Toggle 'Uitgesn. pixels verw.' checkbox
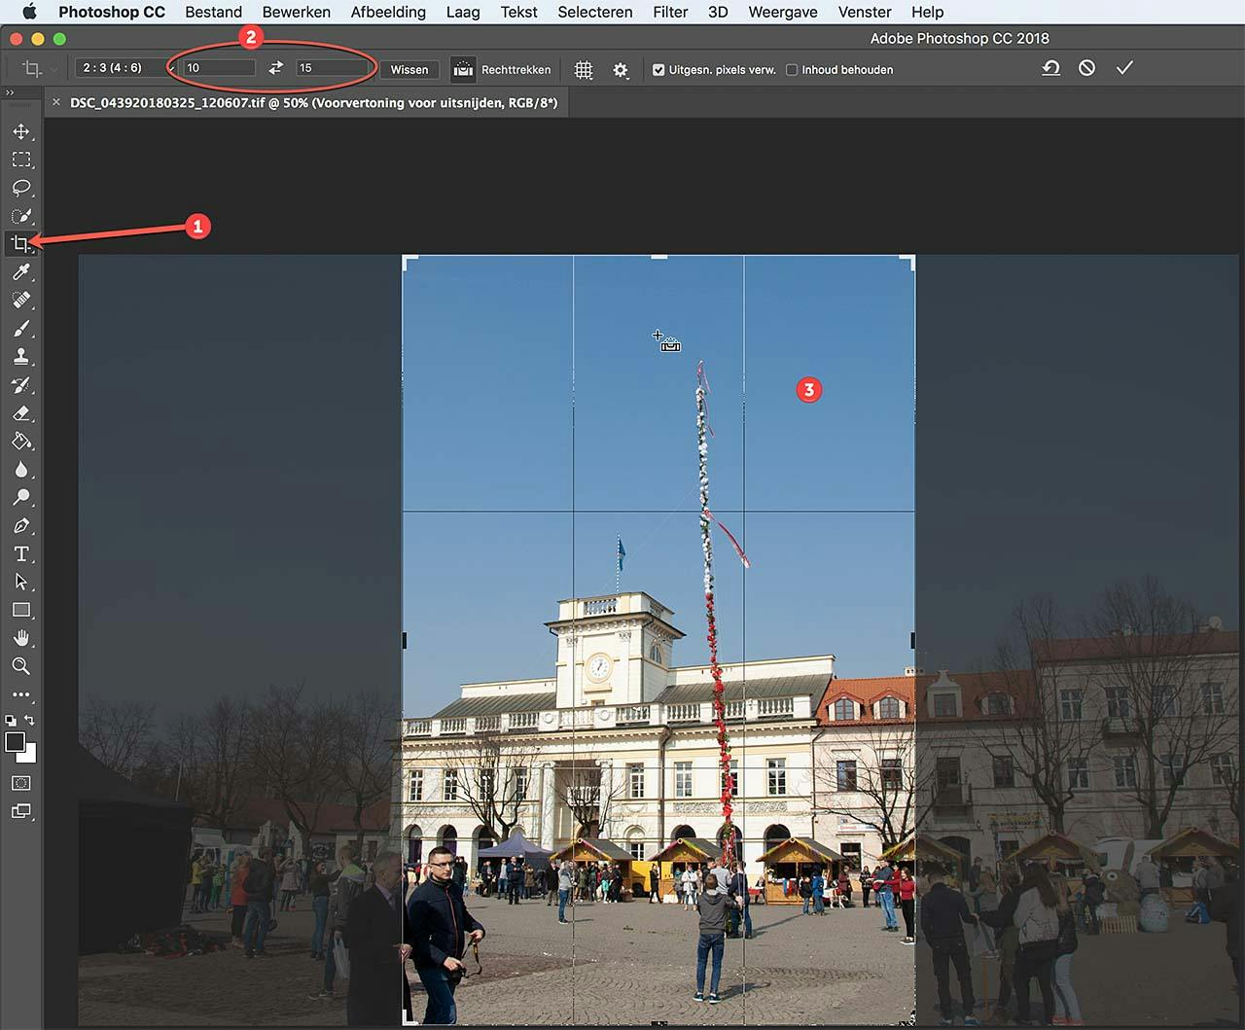 pos(658,70)
